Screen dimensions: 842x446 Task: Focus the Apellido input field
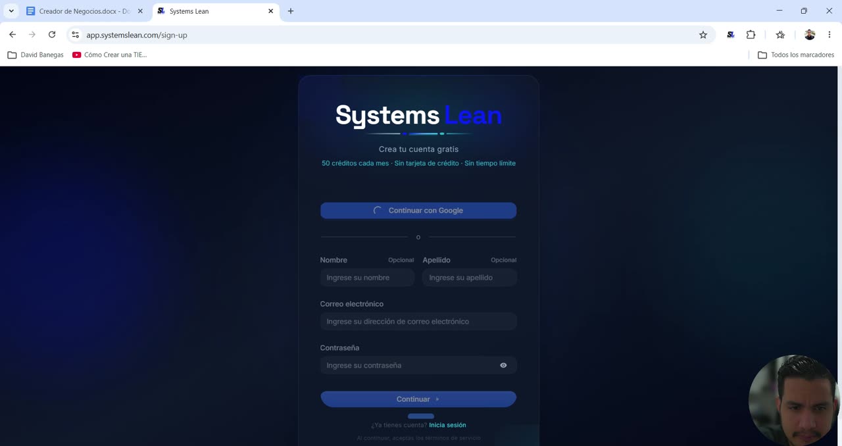click(470, 278)
